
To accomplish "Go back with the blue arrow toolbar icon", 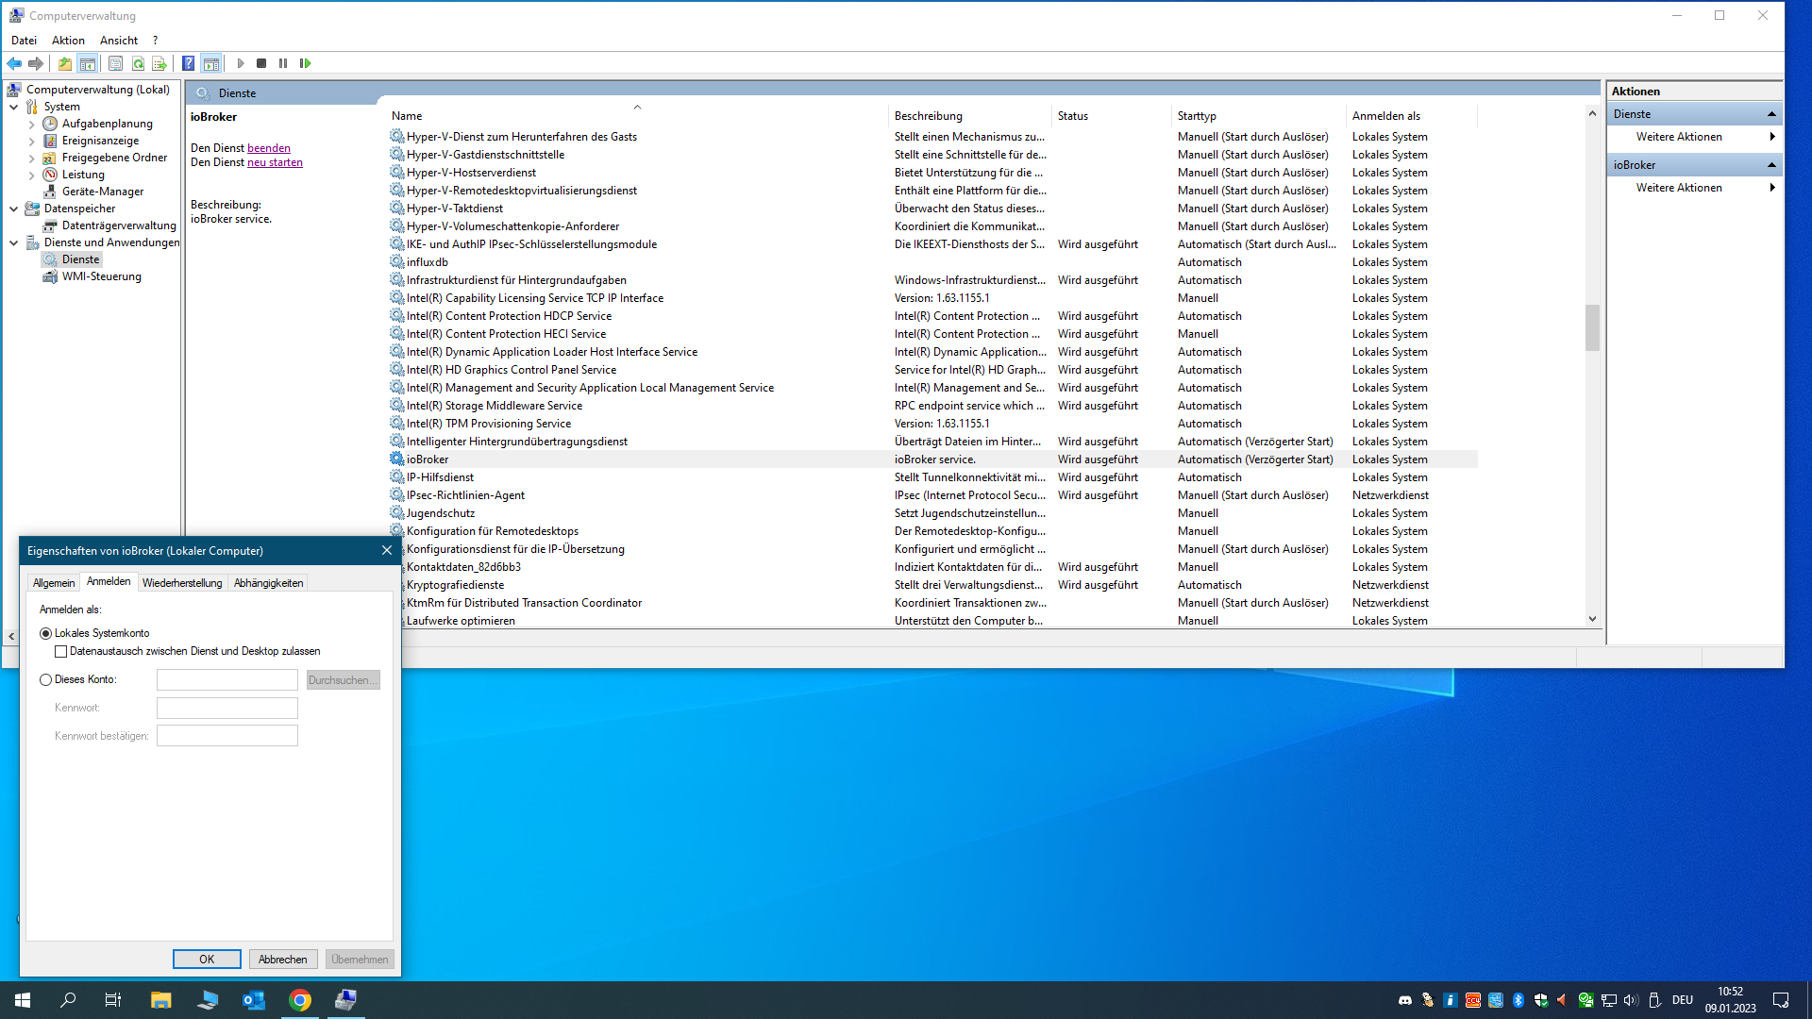I will click(14, 63).
